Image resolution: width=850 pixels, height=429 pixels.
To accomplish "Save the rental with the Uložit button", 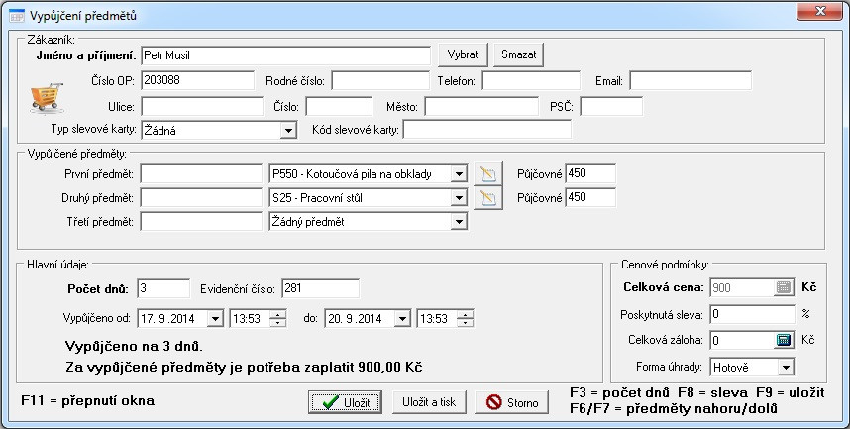I will coord(346,402).
